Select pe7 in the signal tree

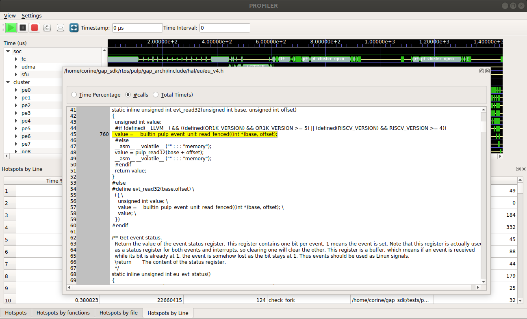(x=26, y=144)
